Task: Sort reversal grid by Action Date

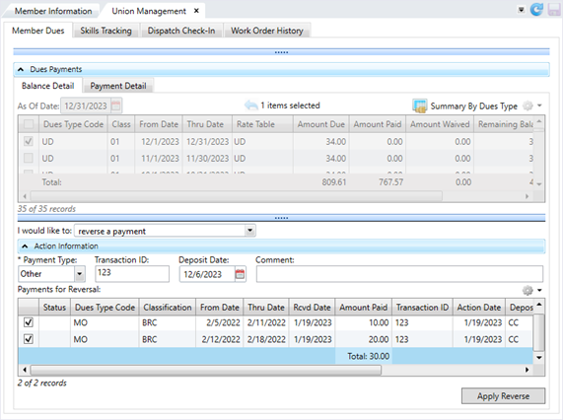Action: pyautogui.click(x=479, y=308)
